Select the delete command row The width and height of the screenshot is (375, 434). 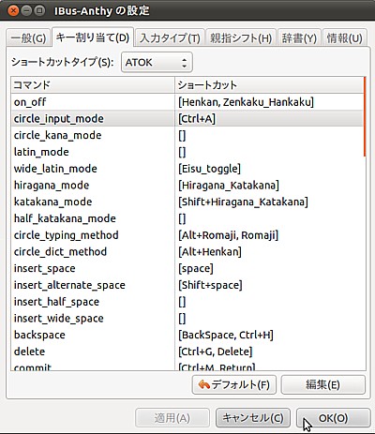pos(187,352)
